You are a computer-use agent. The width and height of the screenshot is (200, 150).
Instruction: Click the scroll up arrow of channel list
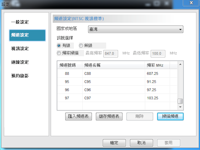pos(180,64)
